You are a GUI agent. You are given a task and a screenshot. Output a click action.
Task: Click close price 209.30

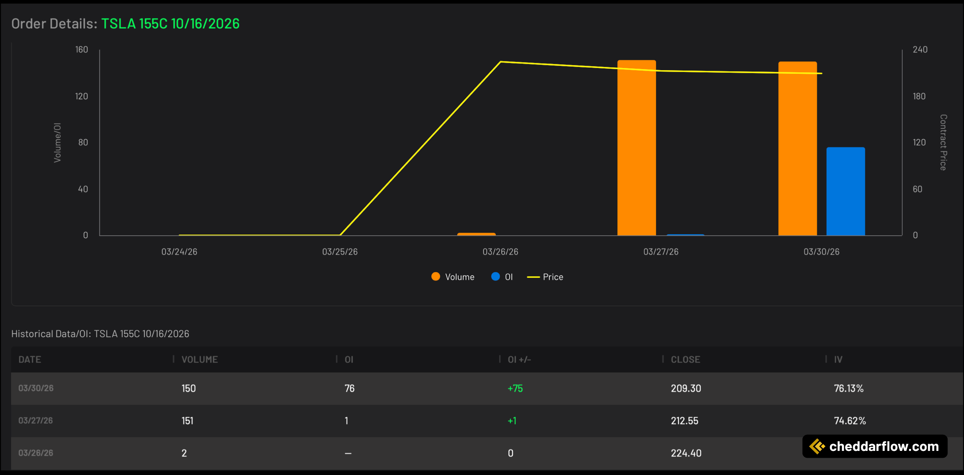click(x=686, y=388)
